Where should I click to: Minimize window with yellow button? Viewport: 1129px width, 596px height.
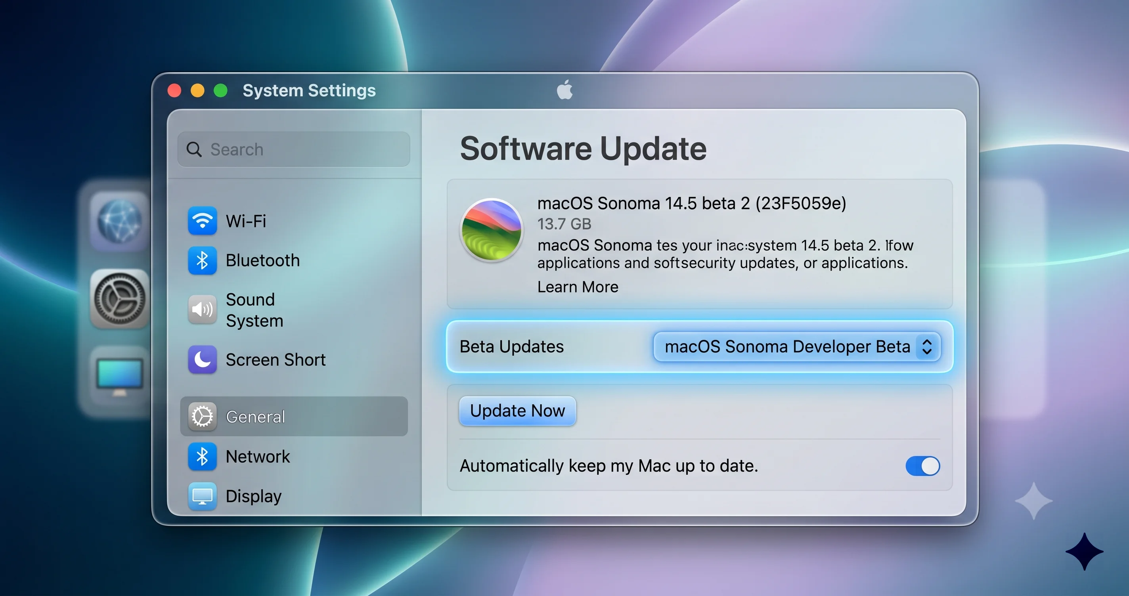click(x=197, y=90)
